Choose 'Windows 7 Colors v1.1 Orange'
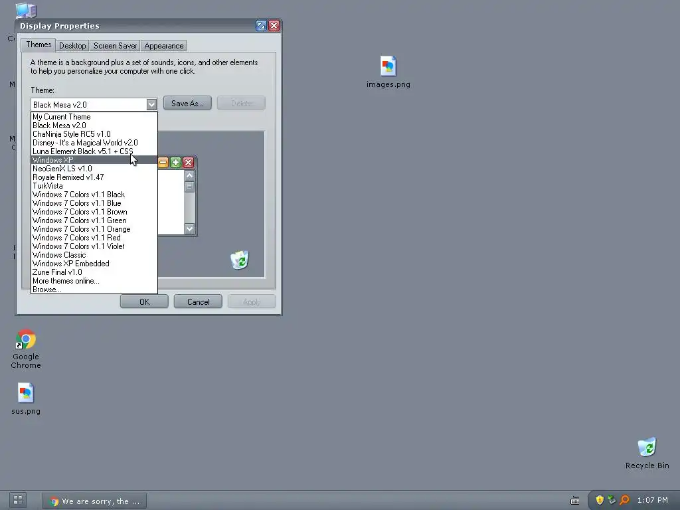The image size is (680, 510). click(x=94, y=229)
